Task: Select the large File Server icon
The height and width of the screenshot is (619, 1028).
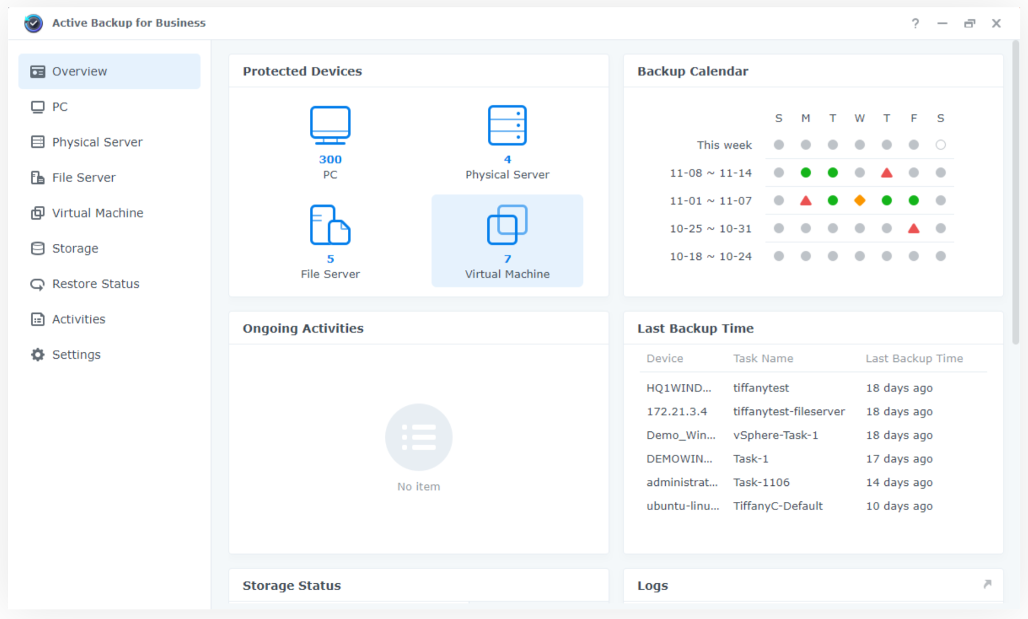Action: point(330,225)
